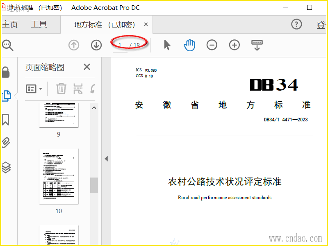Collapse the navigation pane with arrow
The image size is (328, 246).
click(x=106, y=159)
